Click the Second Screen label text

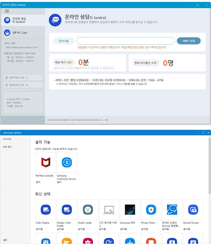pos(191,223)
